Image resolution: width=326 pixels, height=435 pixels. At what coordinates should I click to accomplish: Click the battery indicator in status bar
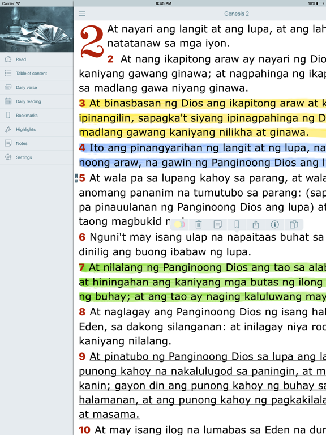(320, 3)
